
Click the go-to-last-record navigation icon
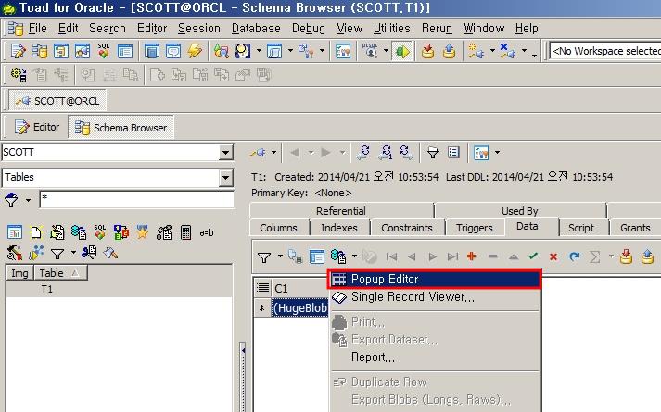pos(452,256)
